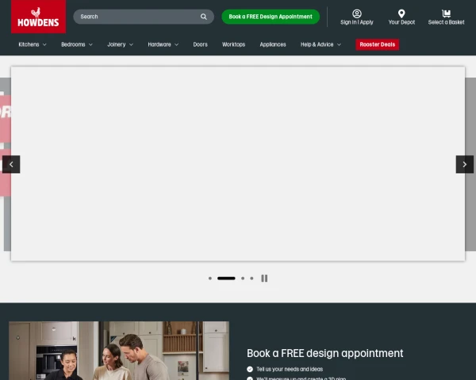Pause the carousel autoplay

(x=264, y=278)
